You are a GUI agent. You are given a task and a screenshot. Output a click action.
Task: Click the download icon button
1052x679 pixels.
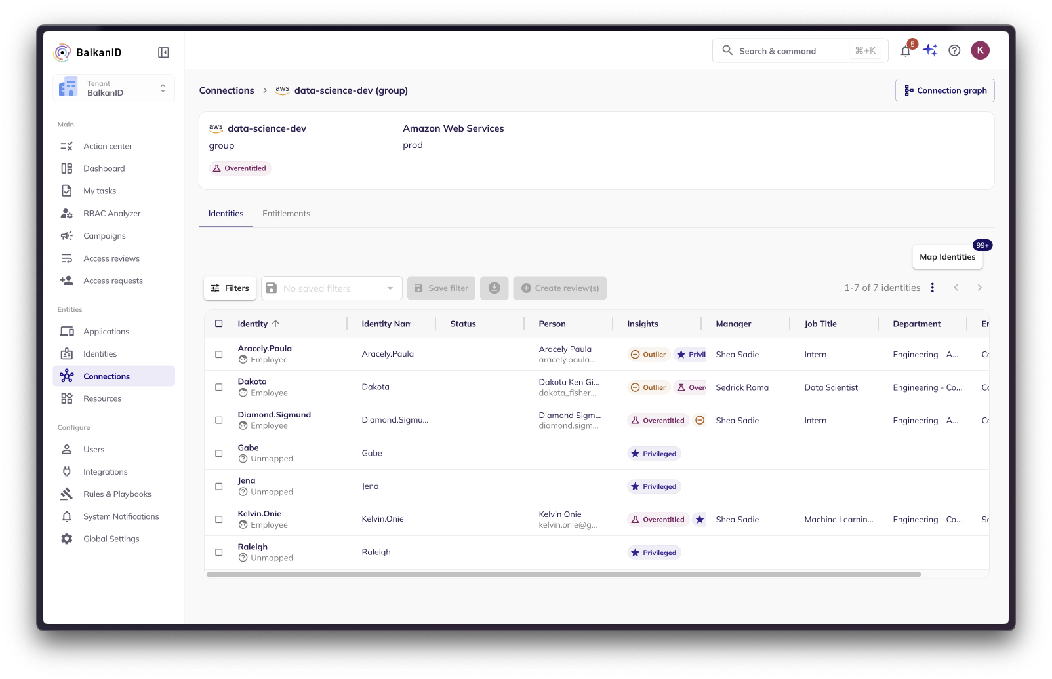tap(494, 288)
